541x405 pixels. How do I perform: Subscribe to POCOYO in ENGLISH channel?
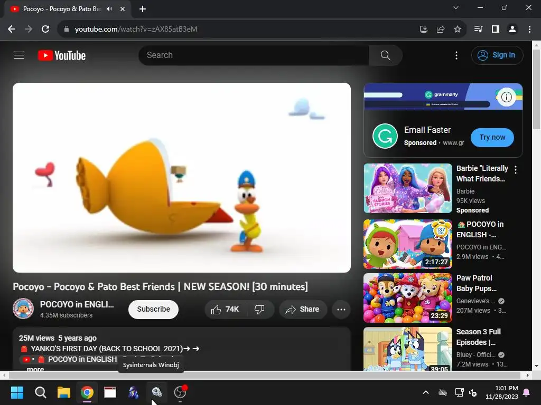click(x=153, y=309)
